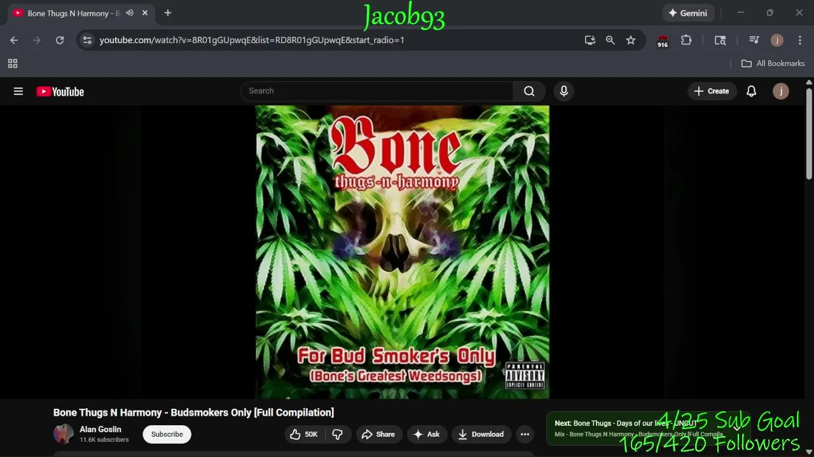Click the YouTube search box
The width and height of the screenshot is (814, 457).
(376, 91)
